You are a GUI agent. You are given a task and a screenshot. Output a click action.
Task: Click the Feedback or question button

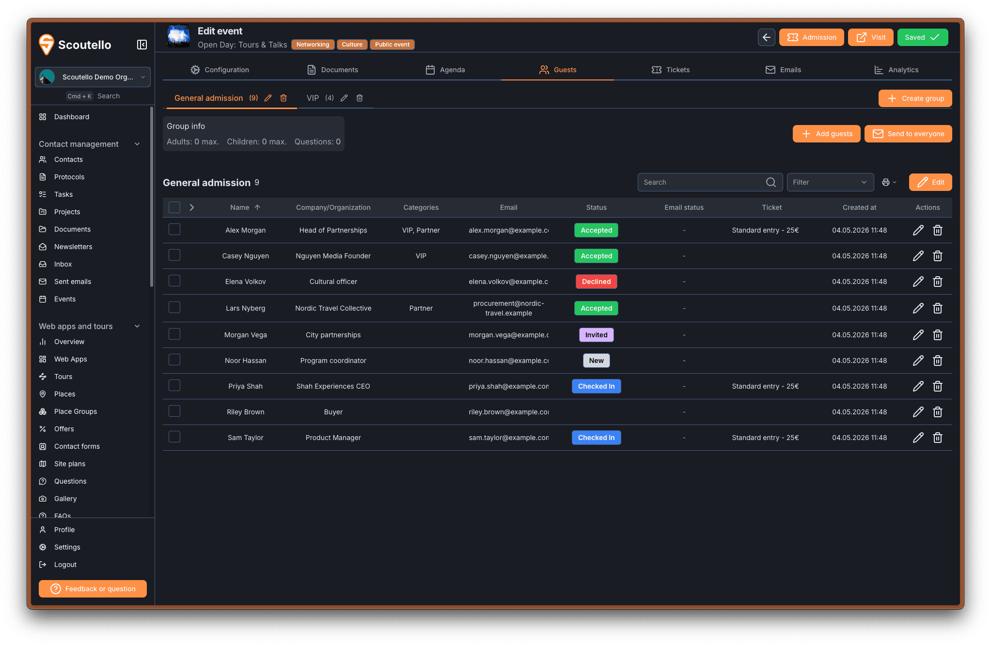(93, 589)
